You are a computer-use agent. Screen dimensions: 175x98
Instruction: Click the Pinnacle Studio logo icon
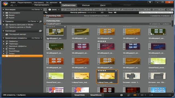click(x=5, y=4)
